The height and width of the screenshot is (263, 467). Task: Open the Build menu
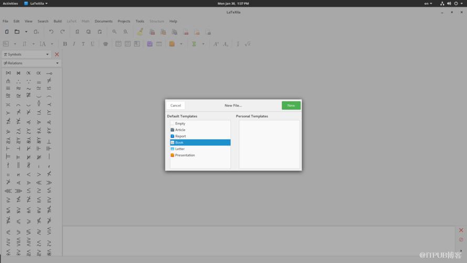(58, 21)
